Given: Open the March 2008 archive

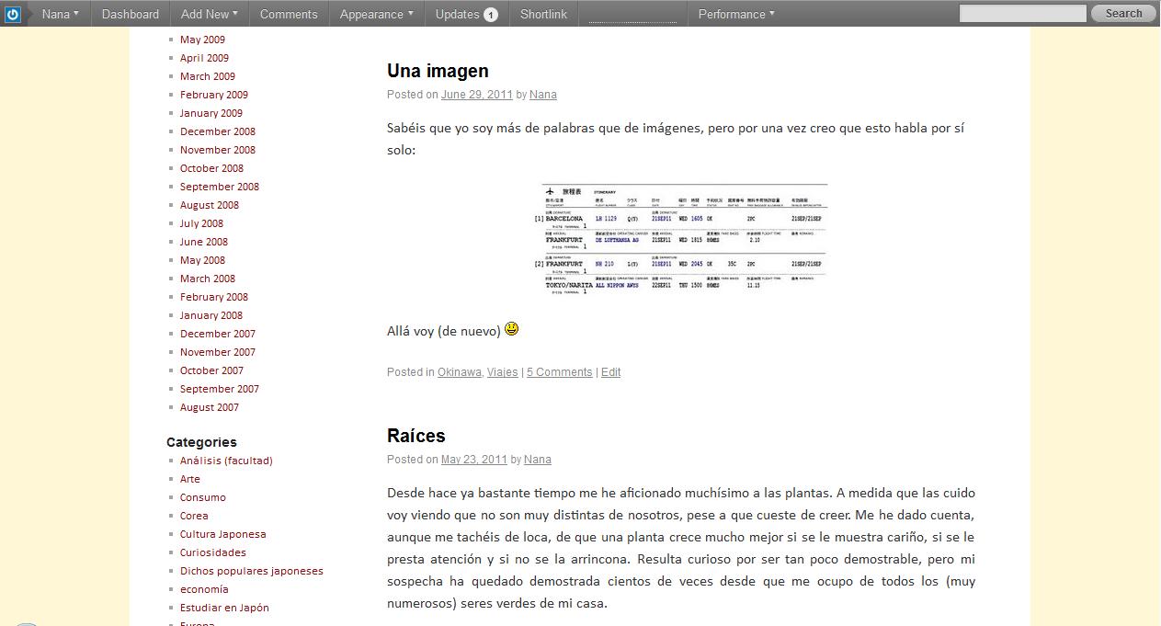Looking at the screenshot, I should 208,279.
